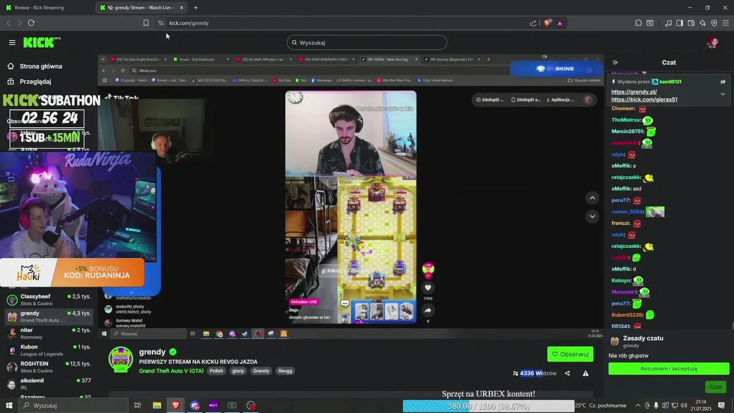Open browser extensions puzzle icon

pyautogui.click(x=638, y=23)
